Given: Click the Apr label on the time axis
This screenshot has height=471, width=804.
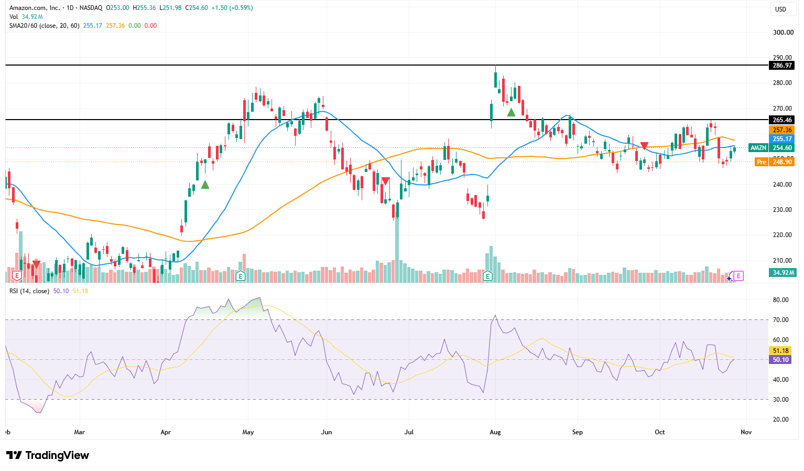Looking at the screenshot, I should point(166,432).
